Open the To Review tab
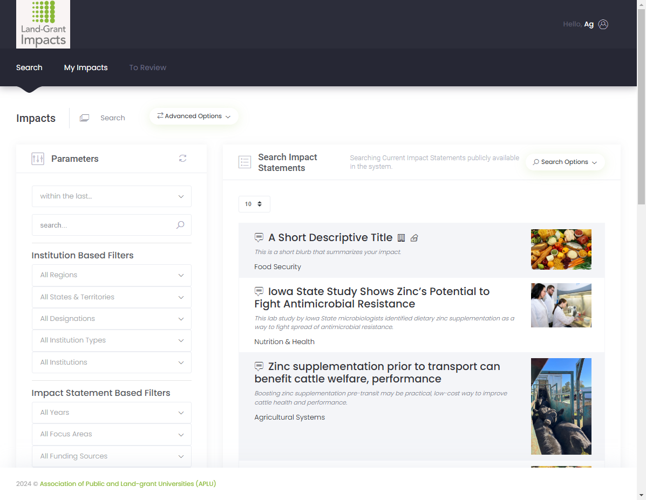Viewport: 646px width, 500px height. coord(148,67)
